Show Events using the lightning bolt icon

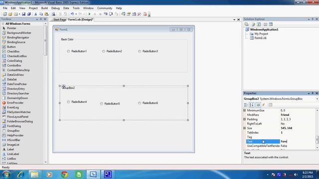click(264, 105)
